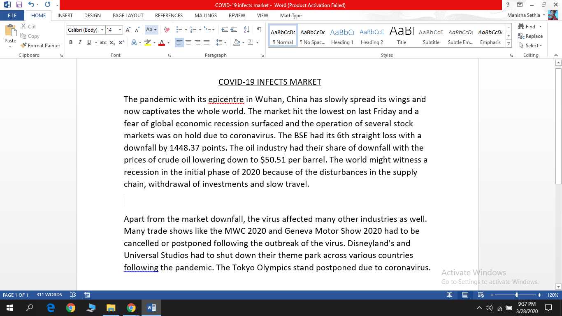Toggle bold formatting
The width and height of the screenshot is (562, 316).
point(71,42)
